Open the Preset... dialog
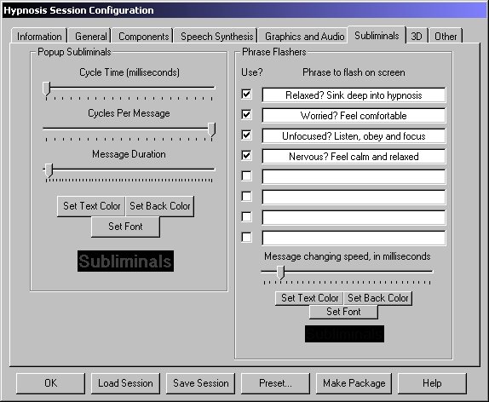Viewport: 489px width, 402px height. click(x=275, y=383)
